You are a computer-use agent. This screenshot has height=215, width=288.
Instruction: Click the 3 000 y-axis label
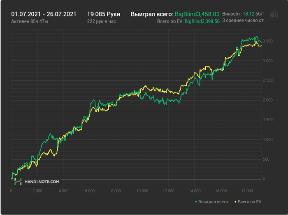[268, 61]
